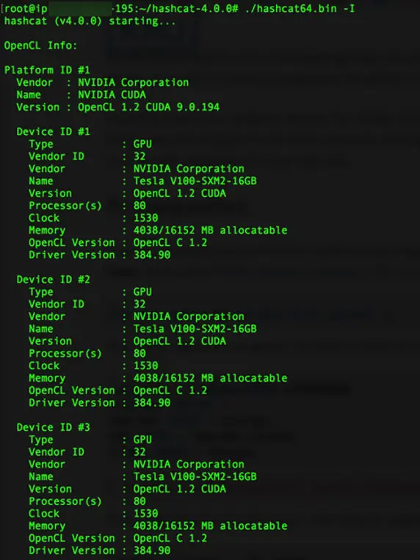Click Device #2's 'OpenCL C 1.2' value
Image resolution: width=420 pixels, height=560 pixels.
tap(170, 390)
